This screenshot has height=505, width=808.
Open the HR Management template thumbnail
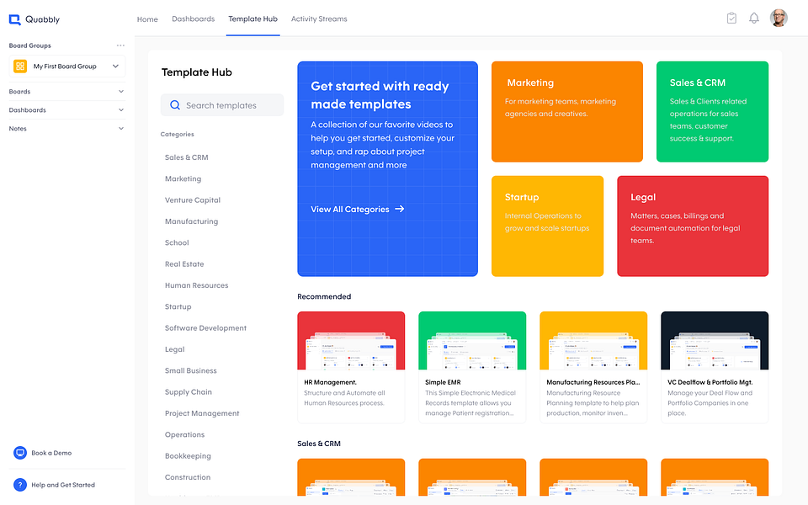point(351,341)
